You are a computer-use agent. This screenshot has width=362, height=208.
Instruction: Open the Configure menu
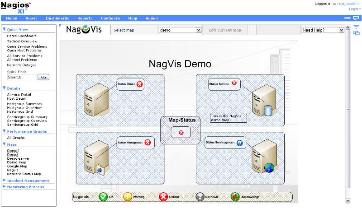[x=110, y=18]
